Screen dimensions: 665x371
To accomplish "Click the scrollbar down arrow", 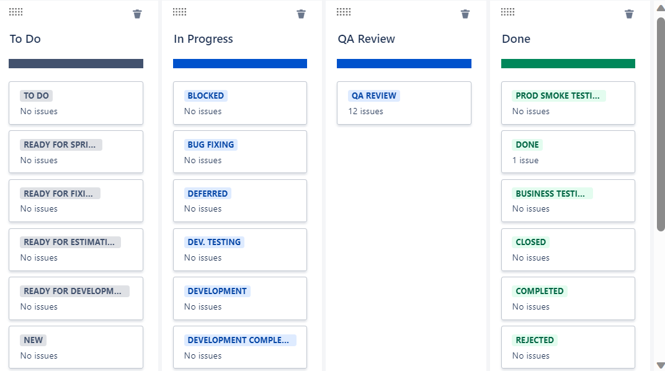I will (659, 365).
